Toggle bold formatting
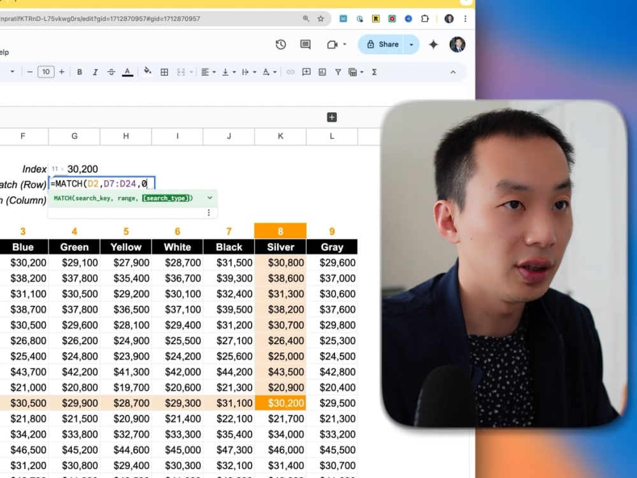 [80, 72]
